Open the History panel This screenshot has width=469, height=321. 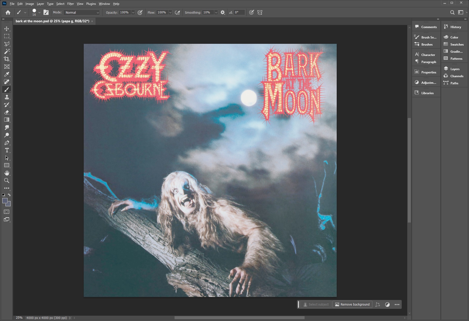click(x=455, y=27)
